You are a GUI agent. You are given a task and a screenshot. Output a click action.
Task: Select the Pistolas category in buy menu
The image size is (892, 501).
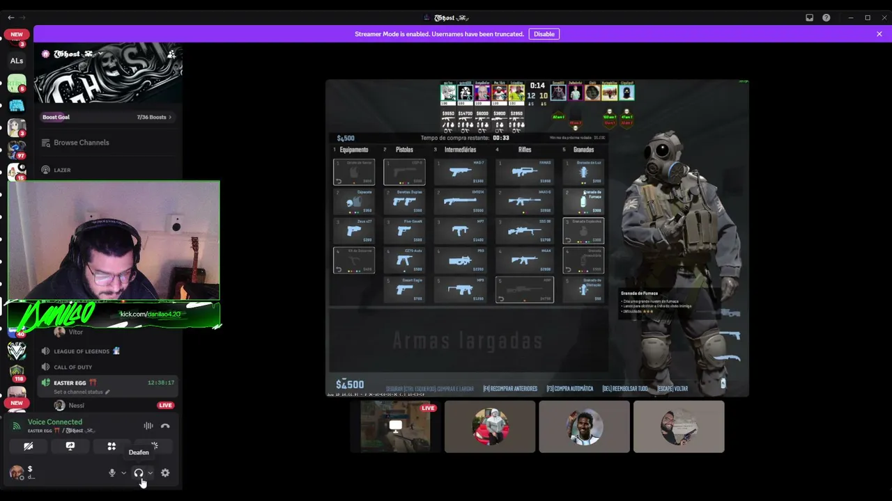[404, 150]
